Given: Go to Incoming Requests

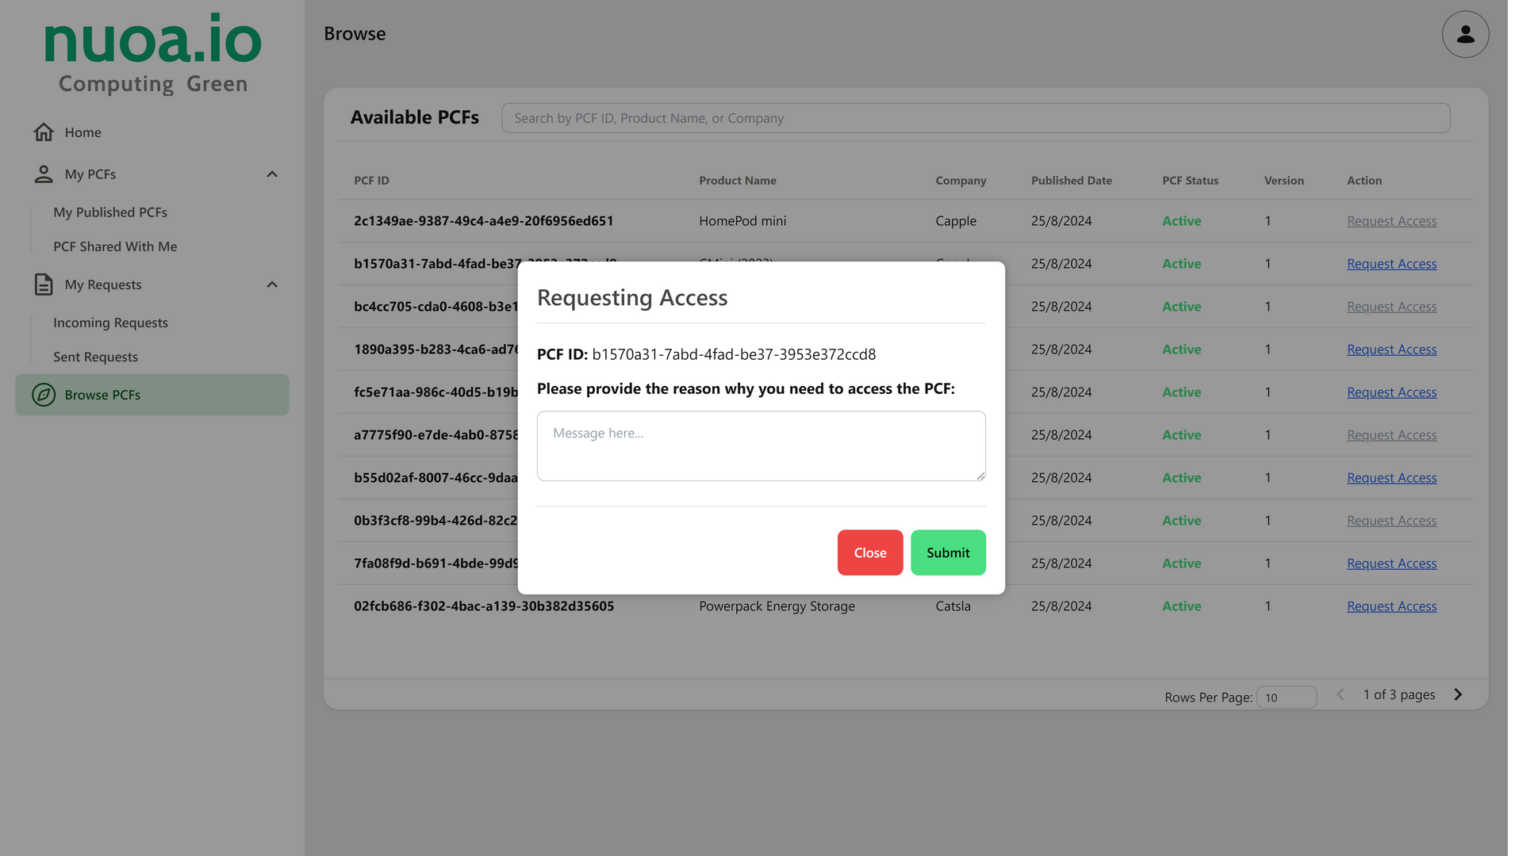Looking at the screenshot, I should 110,323.
